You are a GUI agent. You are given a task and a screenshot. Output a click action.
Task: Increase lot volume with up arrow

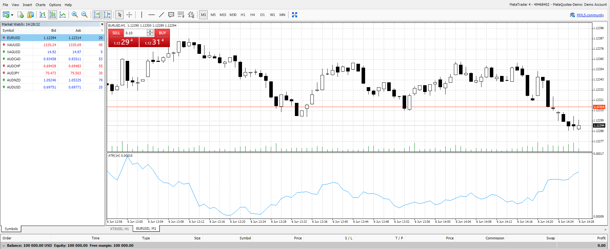[150, 31]
